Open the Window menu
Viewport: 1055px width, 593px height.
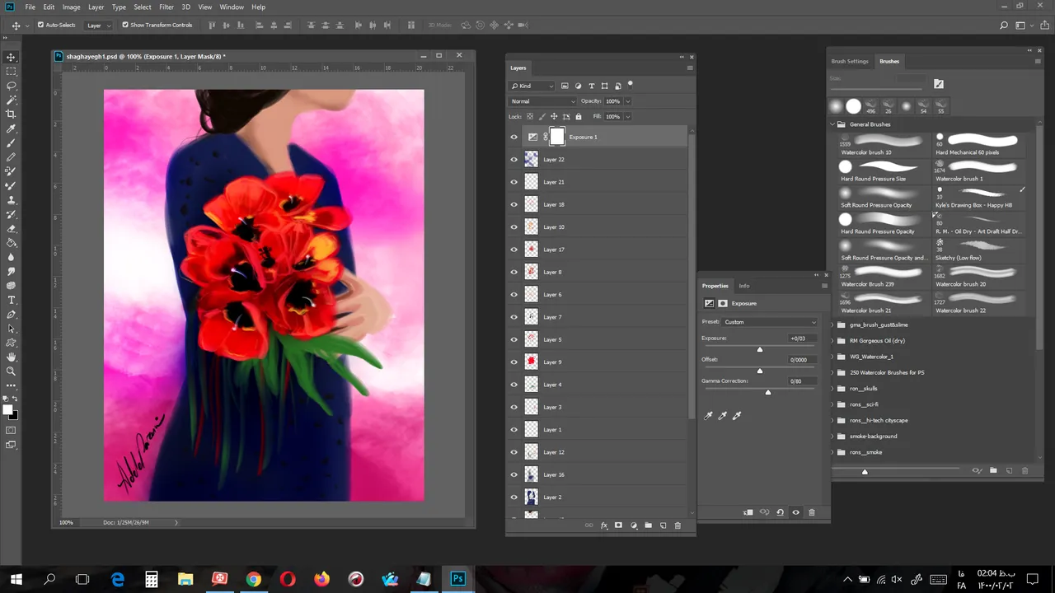point(232,7)
